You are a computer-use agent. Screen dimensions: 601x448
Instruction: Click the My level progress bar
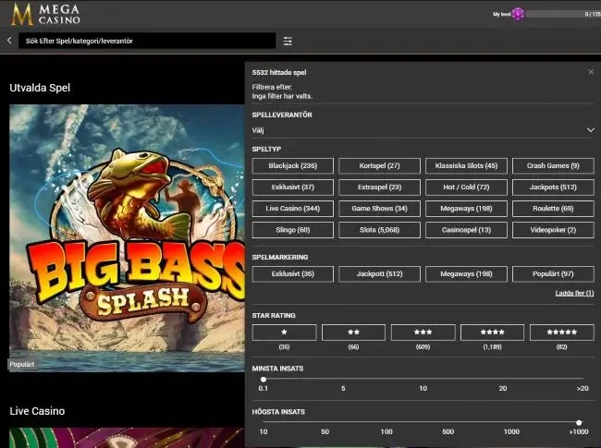(x=563, y=14)
